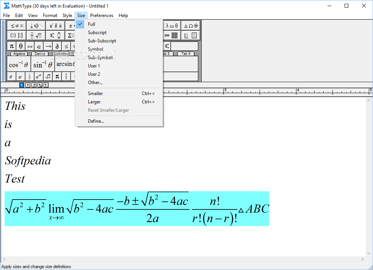373x270 pixels.
Task: Open the Edit menu
Action: 19,16
